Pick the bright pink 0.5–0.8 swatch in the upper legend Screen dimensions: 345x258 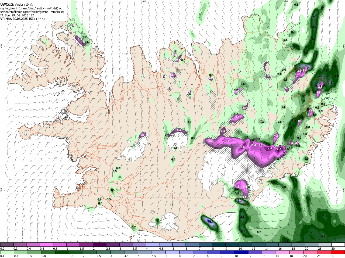pos(46,245)
